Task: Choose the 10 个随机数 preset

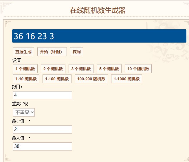Action: point(138,69)
